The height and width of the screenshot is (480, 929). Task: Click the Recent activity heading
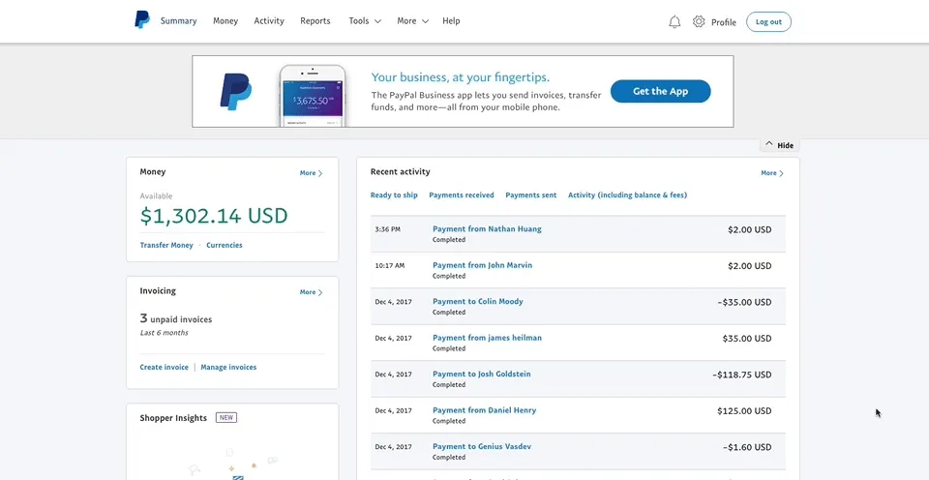pyautogui.click(x=401, y=172)
